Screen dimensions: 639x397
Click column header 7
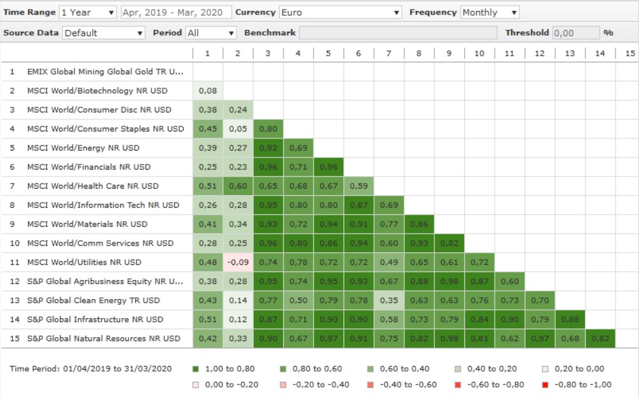[388, 53]
